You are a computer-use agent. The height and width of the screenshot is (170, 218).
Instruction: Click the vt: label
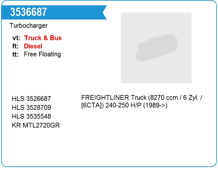16,38
